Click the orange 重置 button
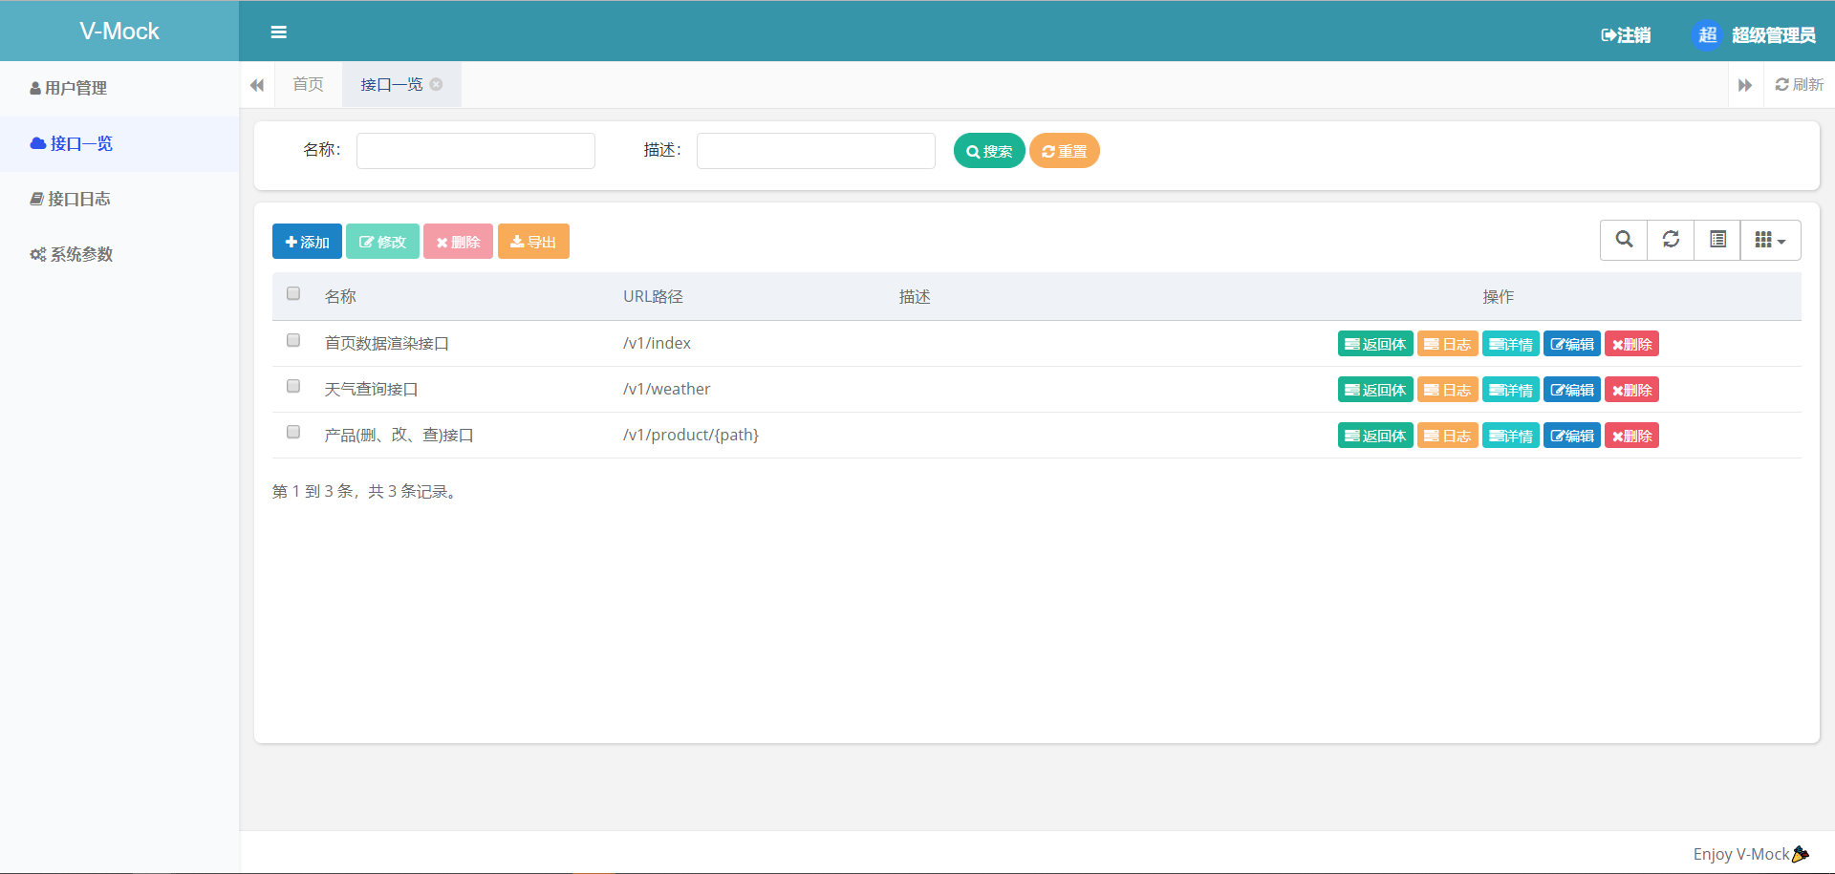1835x874 pixels. pos(1065,151)
